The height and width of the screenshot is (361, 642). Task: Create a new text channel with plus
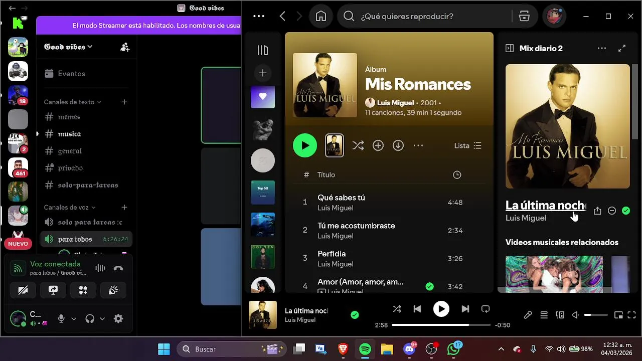click(124, 102)
